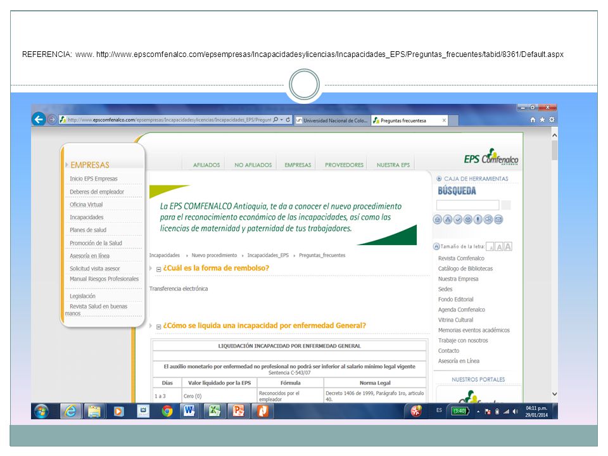Open the file explorer taskbar icon

(x=94, y=411)
